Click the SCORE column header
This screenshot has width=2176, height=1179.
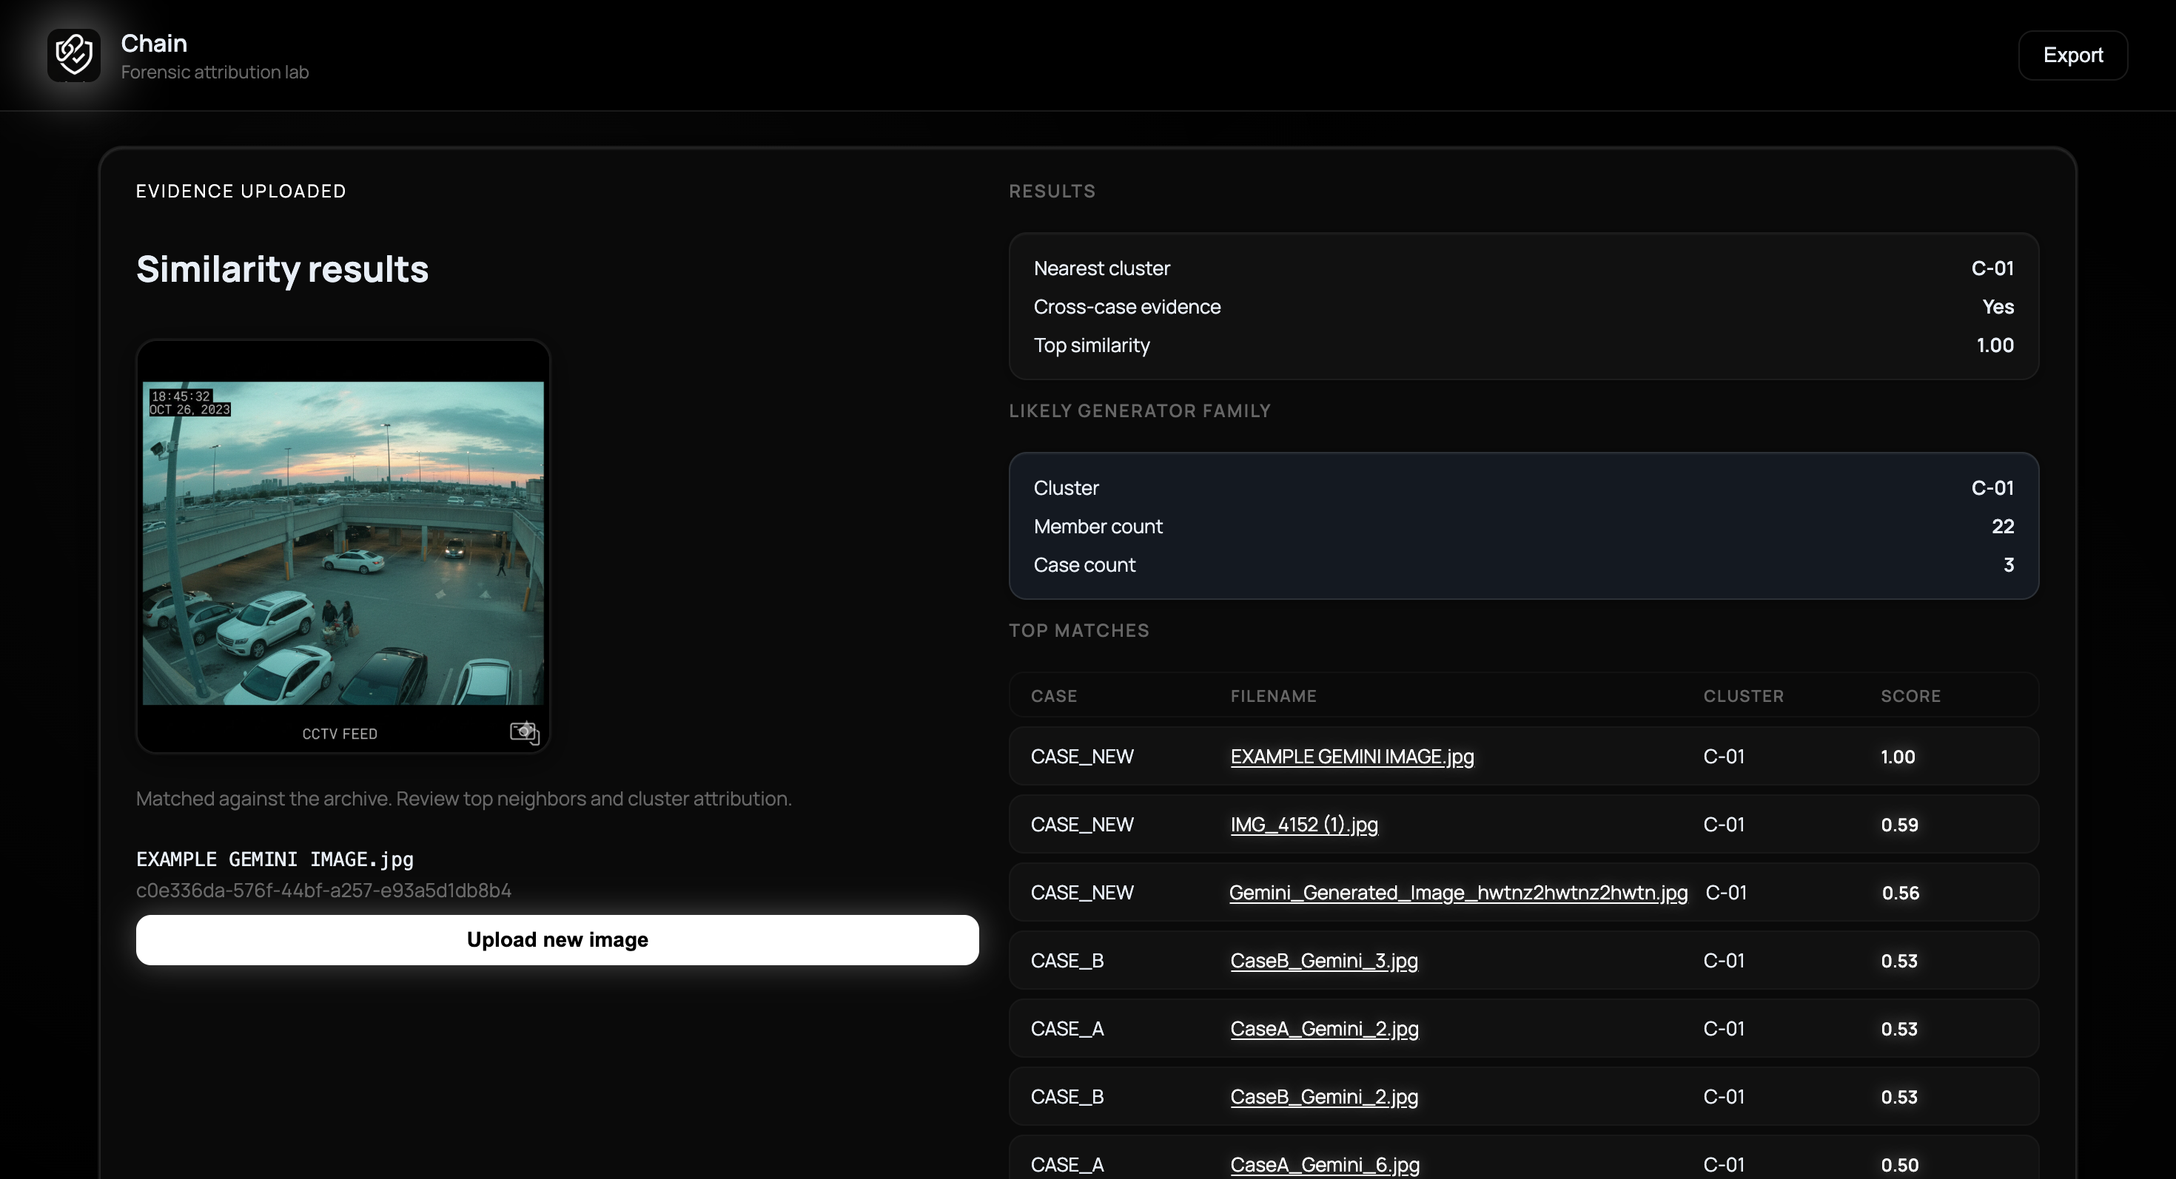[x=1910, y=696]
